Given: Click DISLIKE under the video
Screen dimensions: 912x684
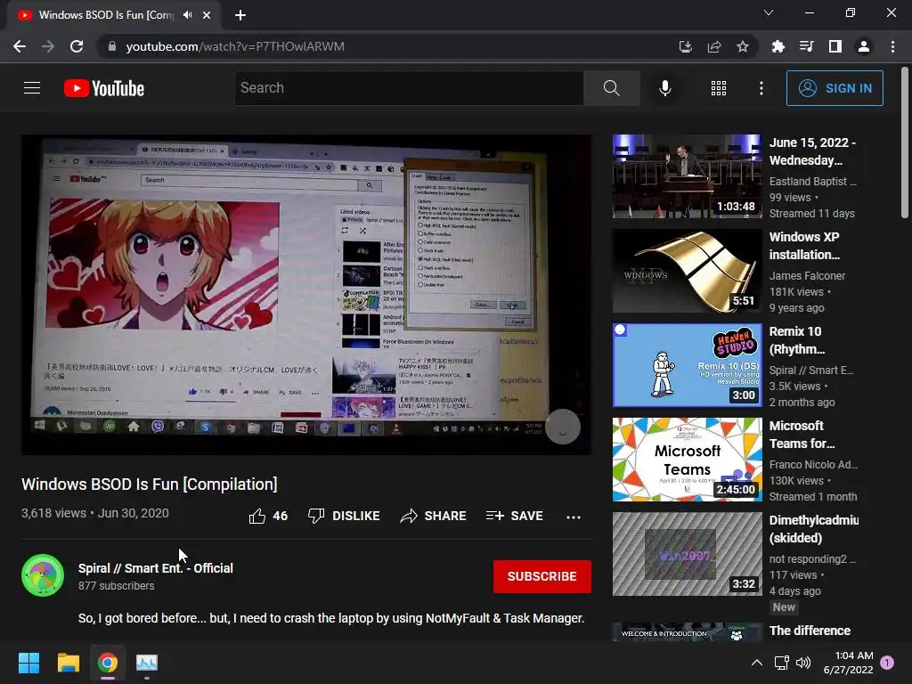Looking at the screenshot, I should tap(344, 516).
